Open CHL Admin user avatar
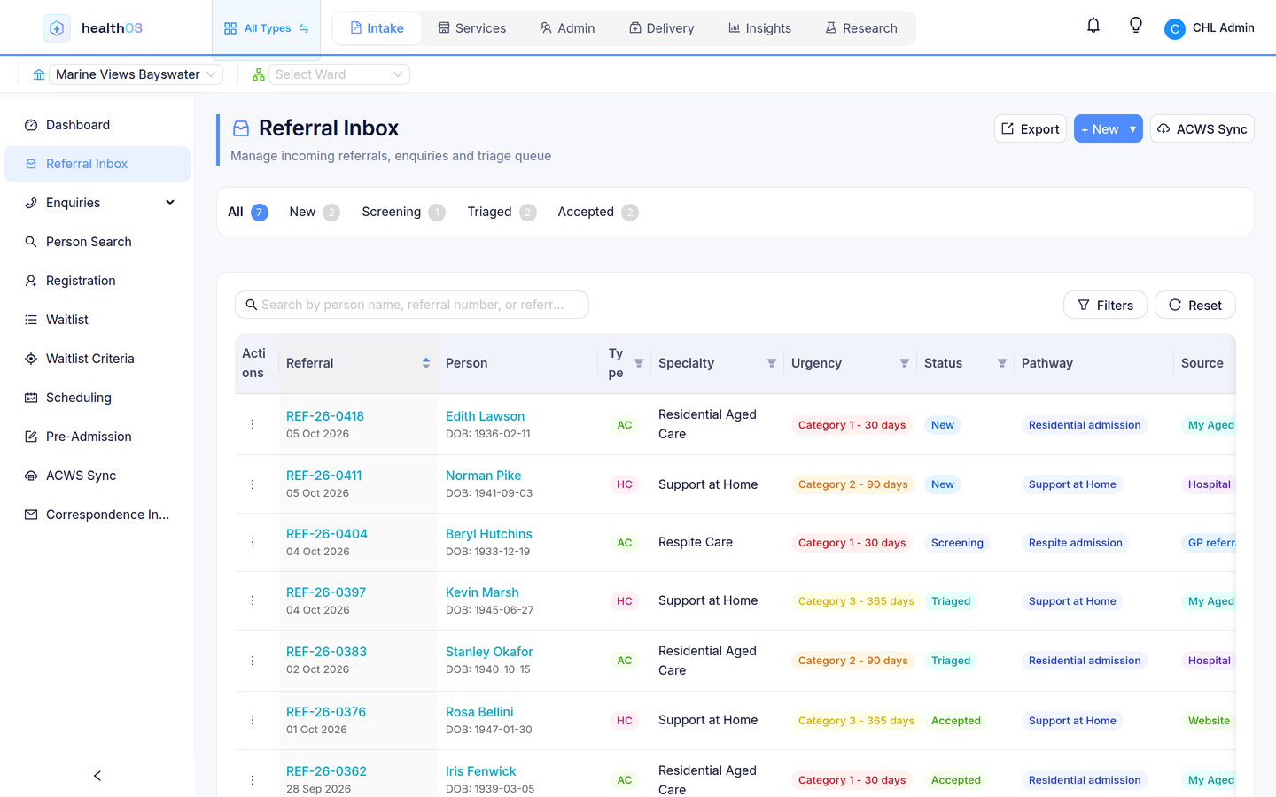The height and width of the screenshot is (797, 1276). click(1175, 29)
